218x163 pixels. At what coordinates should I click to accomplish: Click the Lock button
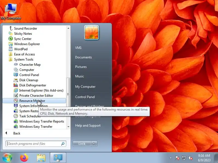82,144
